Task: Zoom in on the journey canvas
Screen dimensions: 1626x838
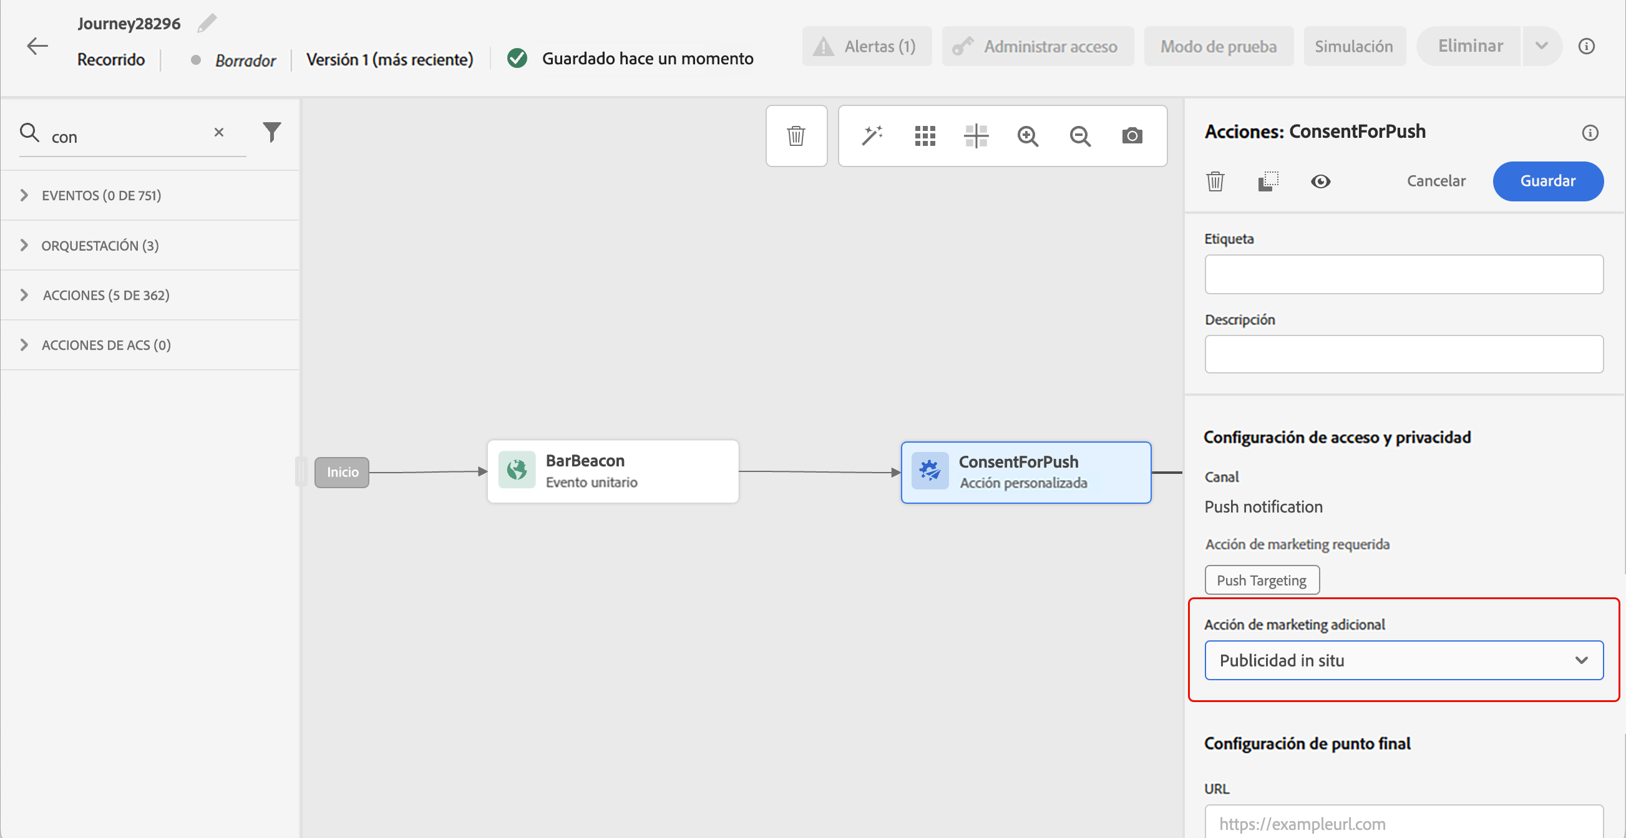Action: (x=1028, y=135)
